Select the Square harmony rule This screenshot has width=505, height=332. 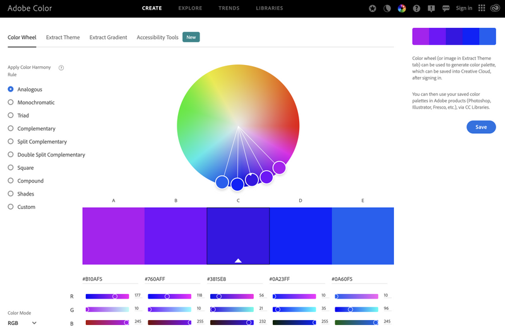pos(21,168)
